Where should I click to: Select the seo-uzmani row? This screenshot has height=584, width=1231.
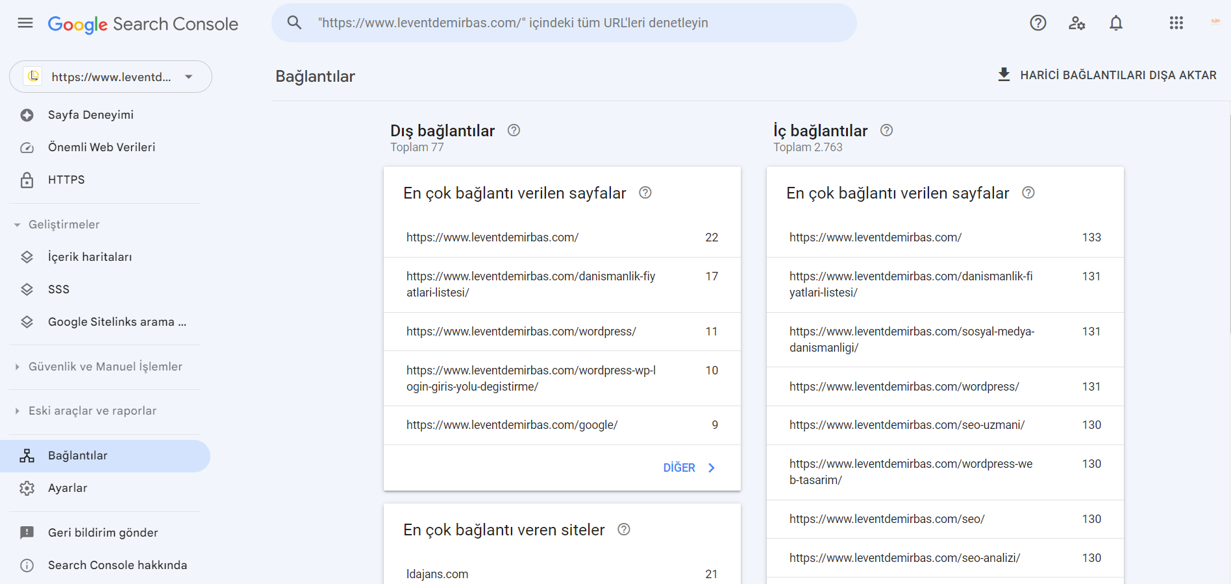945,425
